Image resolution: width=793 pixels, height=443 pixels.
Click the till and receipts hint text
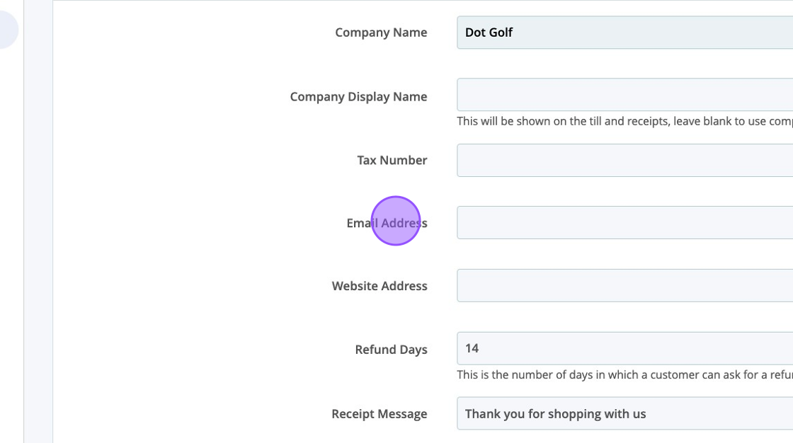pos(623,121)
